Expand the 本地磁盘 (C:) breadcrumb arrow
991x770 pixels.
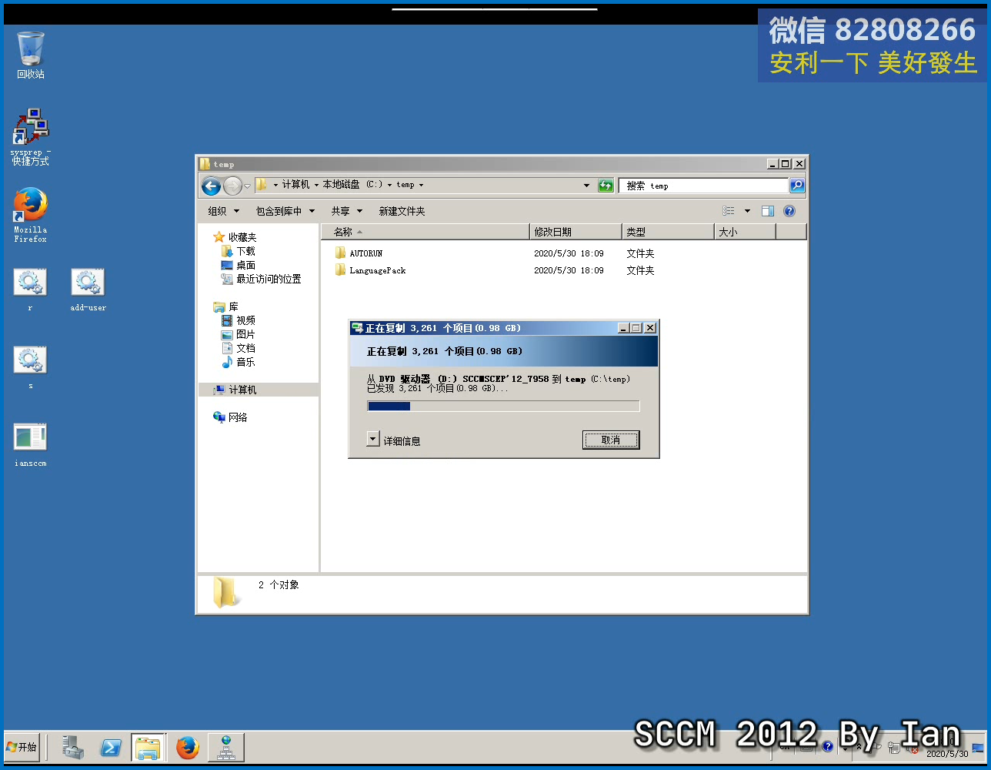390,185
